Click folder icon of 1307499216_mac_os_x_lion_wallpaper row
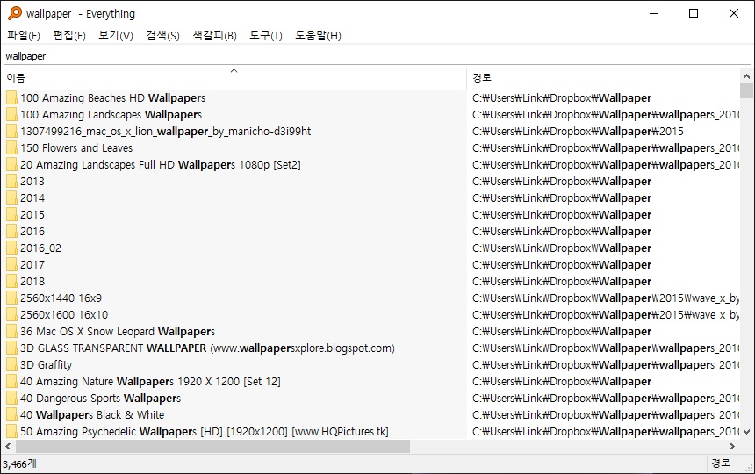The image size is (755, 474). point(11,132)
